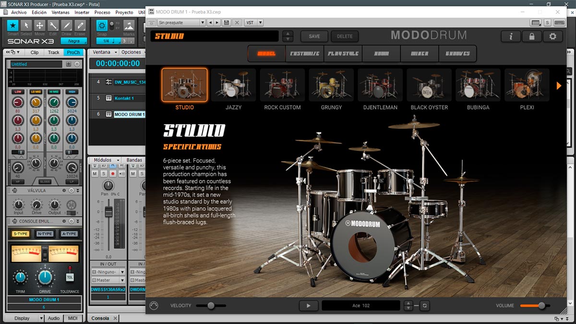Click the Audio button at inspector bottom
The image size is (576, 324).
(x=54, y=318)
